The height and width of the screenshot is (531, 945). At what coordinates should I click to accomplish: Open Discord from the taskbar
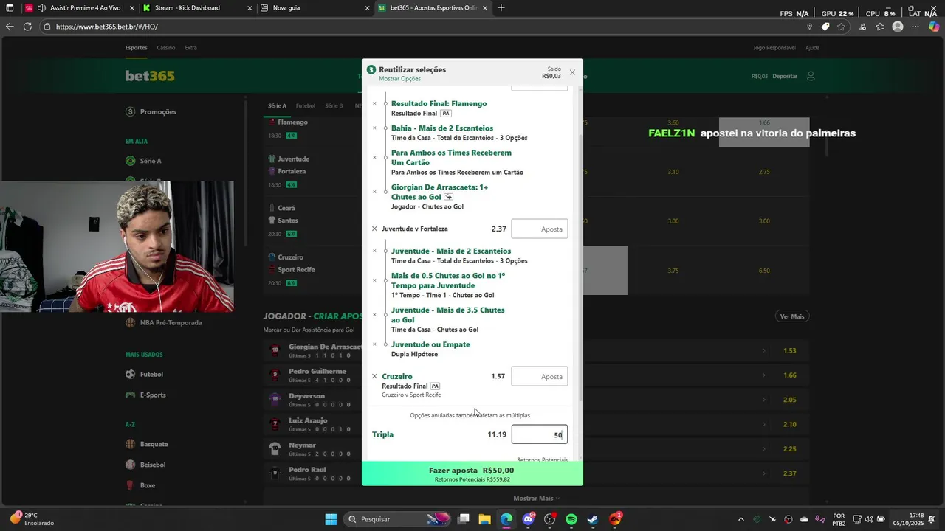point(529,519)
